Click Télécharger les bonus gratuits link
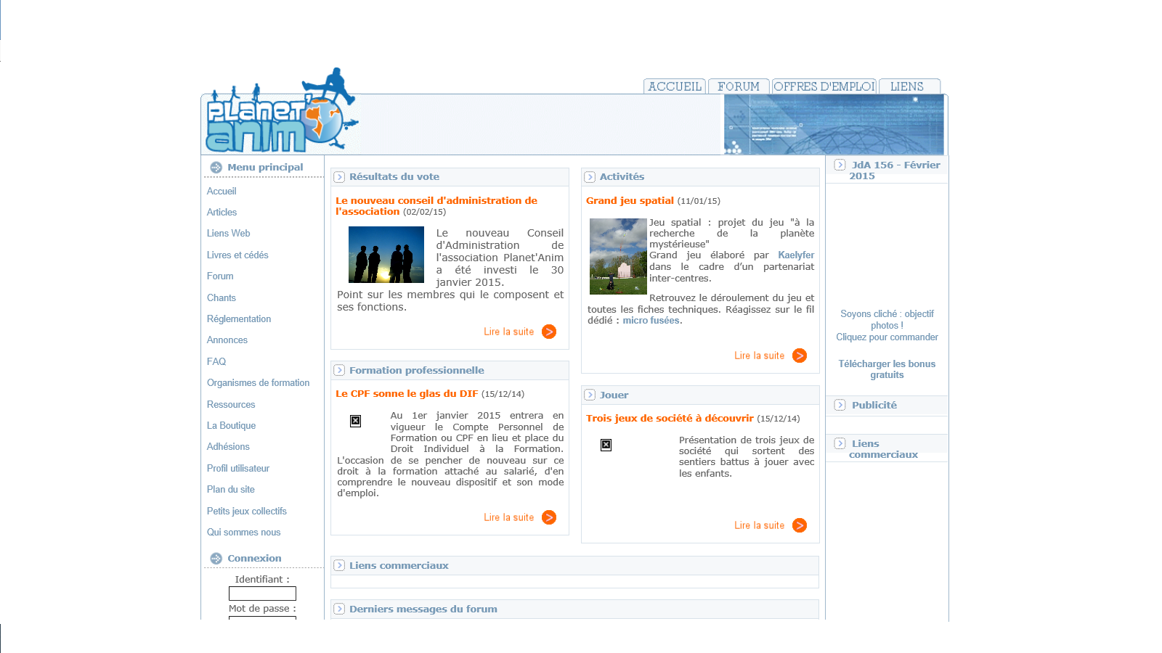1162x653 pixels. 887,369
